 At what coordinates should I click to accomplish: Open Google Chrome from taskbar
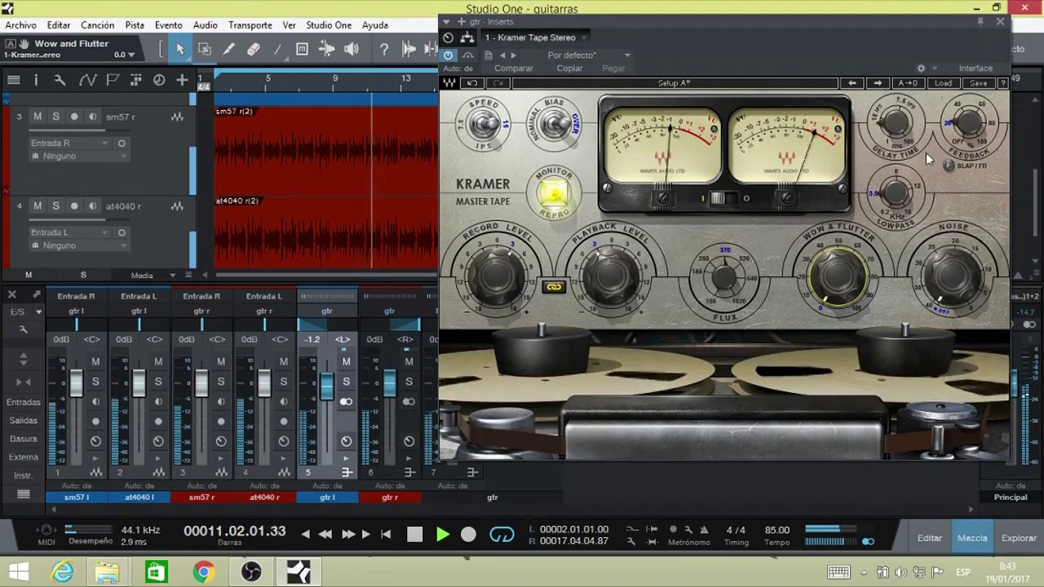coord(203,572)
